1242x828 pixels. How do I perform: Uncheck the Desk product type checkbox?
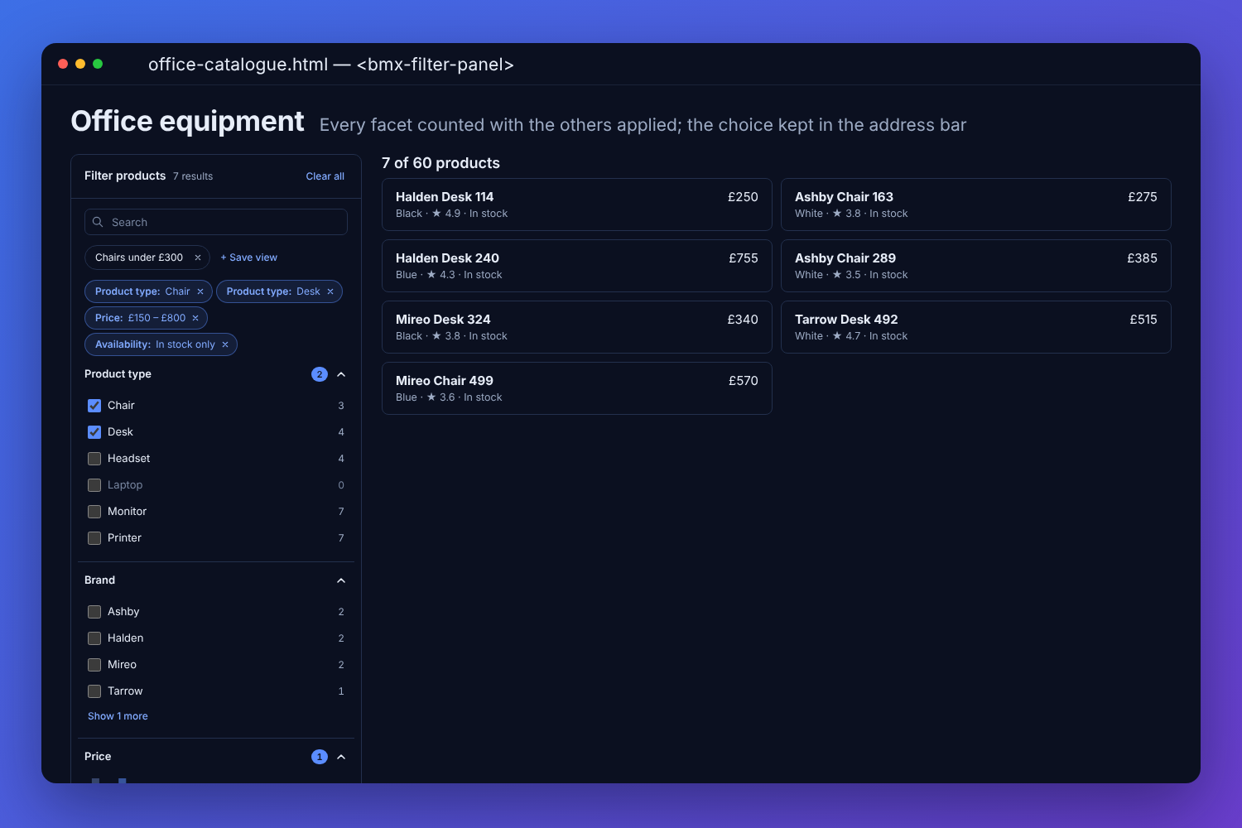click(x=94, y=432)
